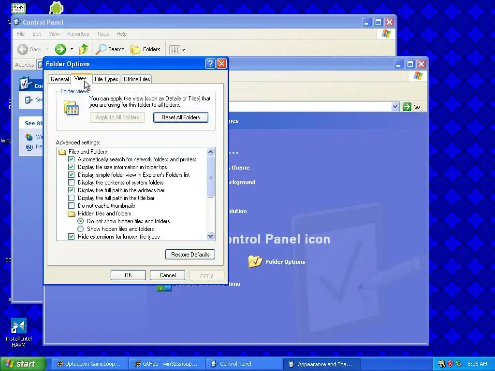The height and width of the screenshot is (371, 495).
Task: Click Cancel in Folder Options dialog
Action: click(x=168, y=275)
